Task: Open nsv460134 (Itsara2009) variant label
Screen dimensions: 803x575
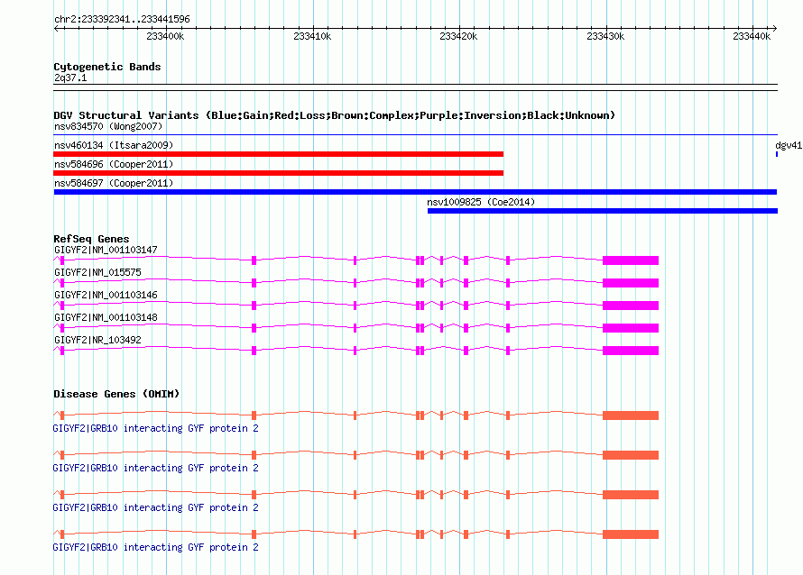Action: pos(114,145)
